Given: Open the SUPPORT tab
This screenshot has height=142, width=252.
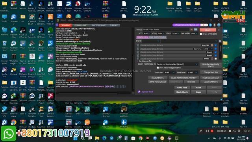Looking at the screenshot, I should tap(114, 25).
